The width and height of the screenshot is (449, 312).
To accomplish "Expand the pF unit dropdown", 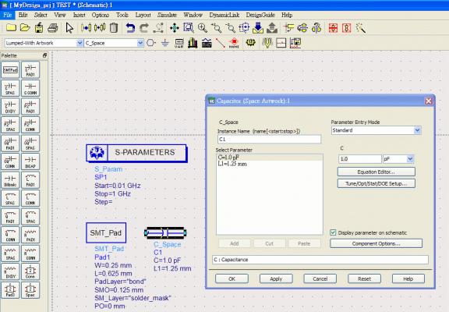I will 410,159.
